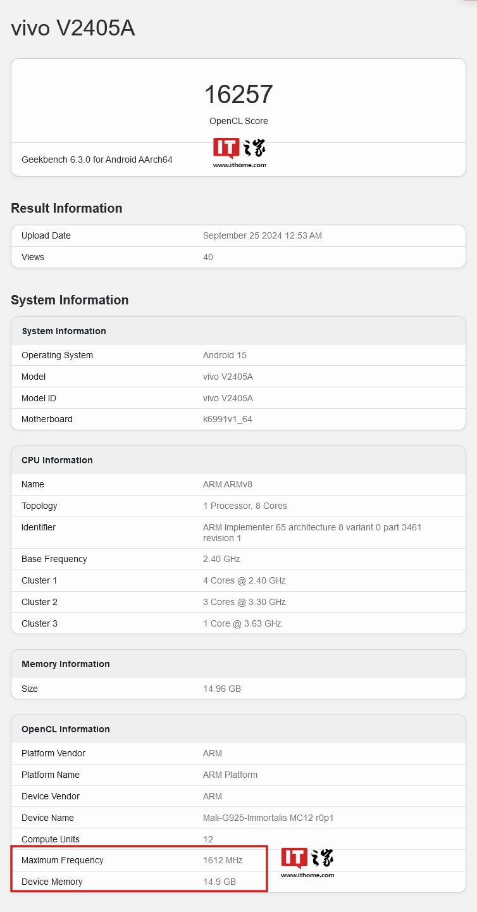Click the Geekbench 6.3.0 for Android AArch64 text
This screenshot has width=477, height=912.
97,159
